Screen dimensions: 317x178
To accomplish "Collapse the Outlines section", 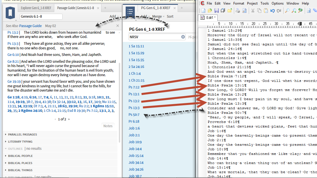I will tap(6, 149).
